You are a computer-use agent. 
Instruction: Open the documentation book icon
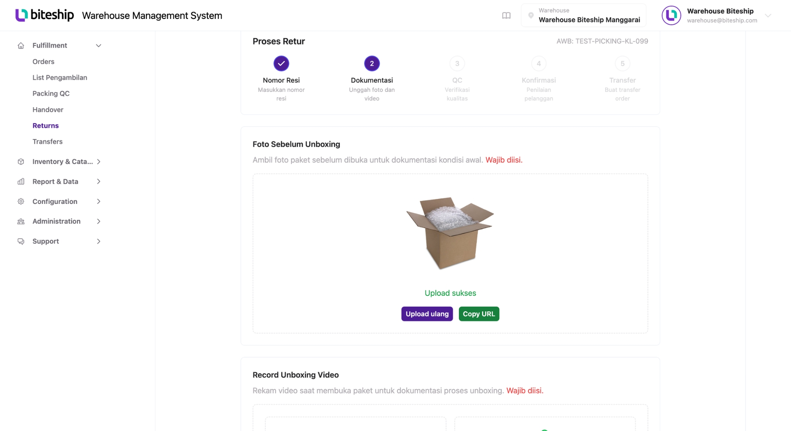tap(506, 15)
